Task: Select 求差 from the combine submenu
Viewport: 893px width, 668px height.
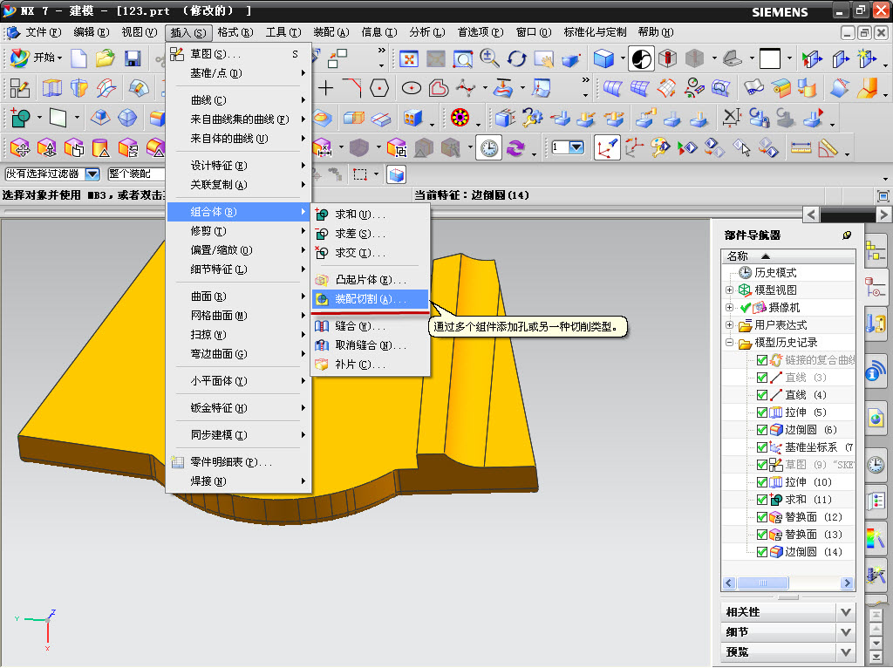Action: click(x=370, y=234)
